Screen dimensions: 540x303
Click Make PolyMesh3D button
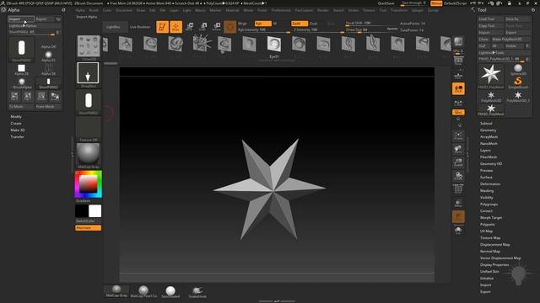coord(510,40)
